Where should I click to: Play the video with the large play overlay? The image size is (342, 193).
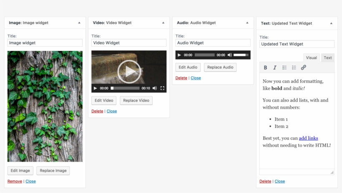tap(129, 72)
